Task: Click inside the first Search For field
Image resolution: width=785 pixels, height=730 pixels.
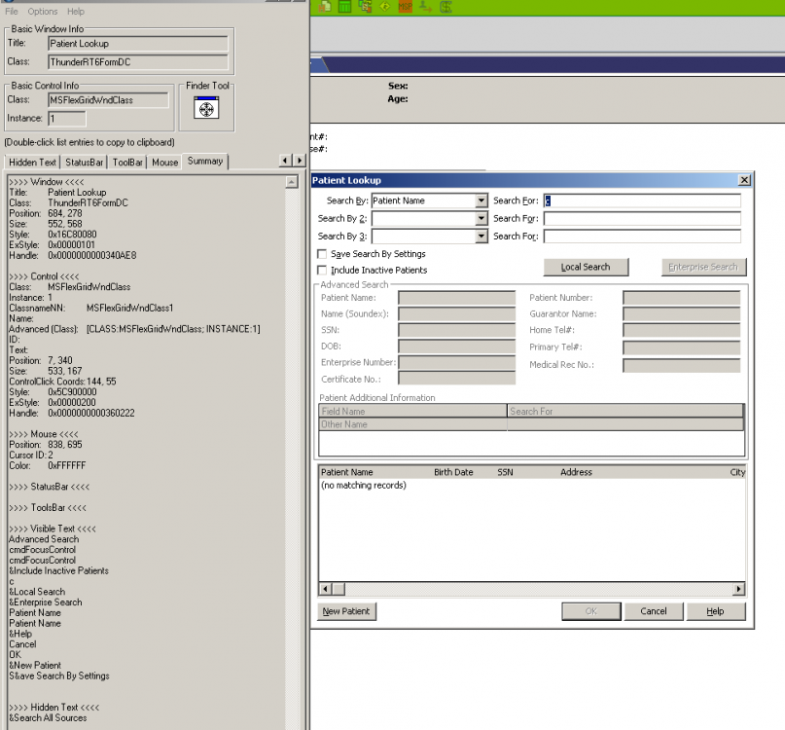Action: [x=642, y=201]
